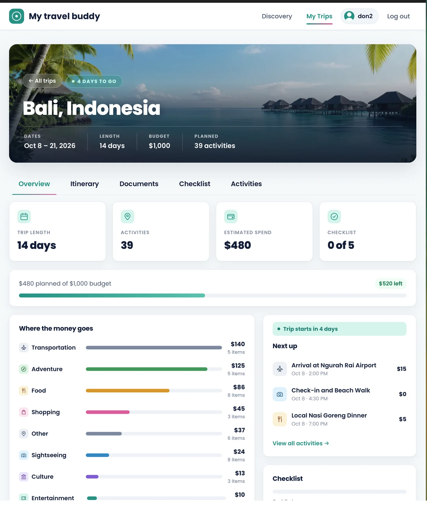Click the Arrival at Ngurah Rai Airport entry
427x514 pixels.
click(339, 369)
